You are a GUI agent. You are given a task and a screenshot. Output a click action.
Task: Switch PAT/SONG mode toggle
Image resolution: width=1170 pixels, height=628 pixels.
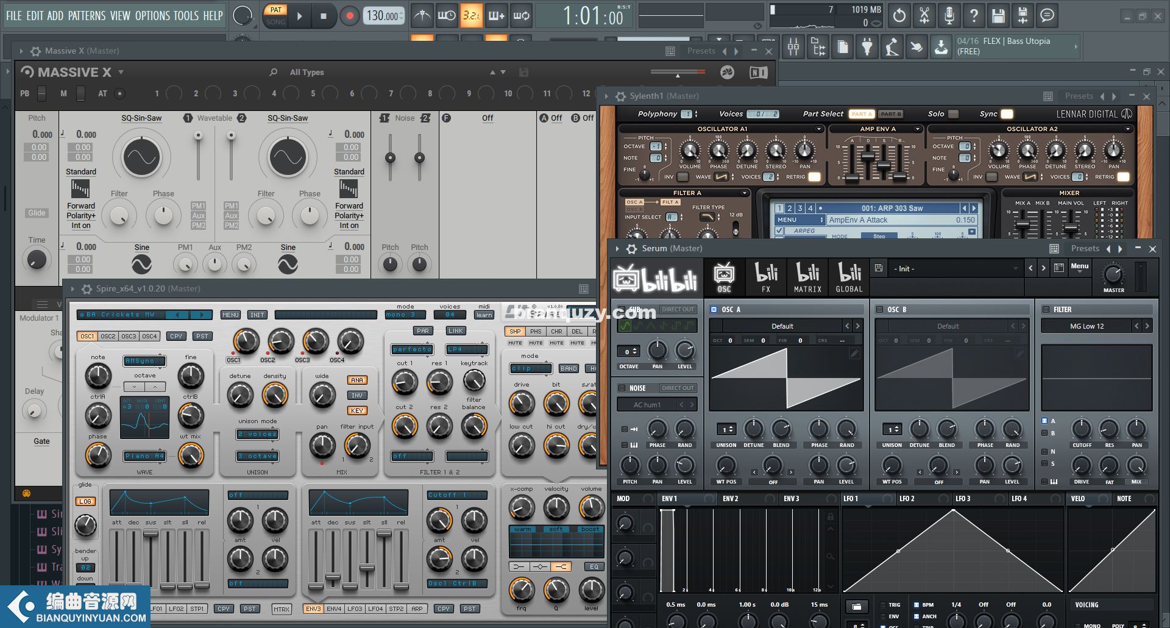tap(275, 16)
